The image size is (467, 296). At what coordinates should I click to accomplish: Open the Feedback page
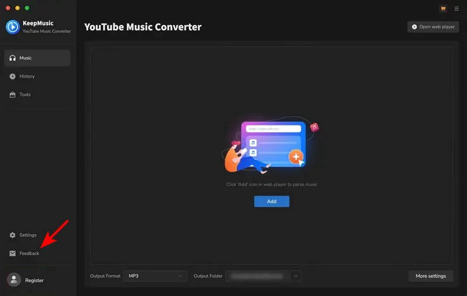(29, 253)
